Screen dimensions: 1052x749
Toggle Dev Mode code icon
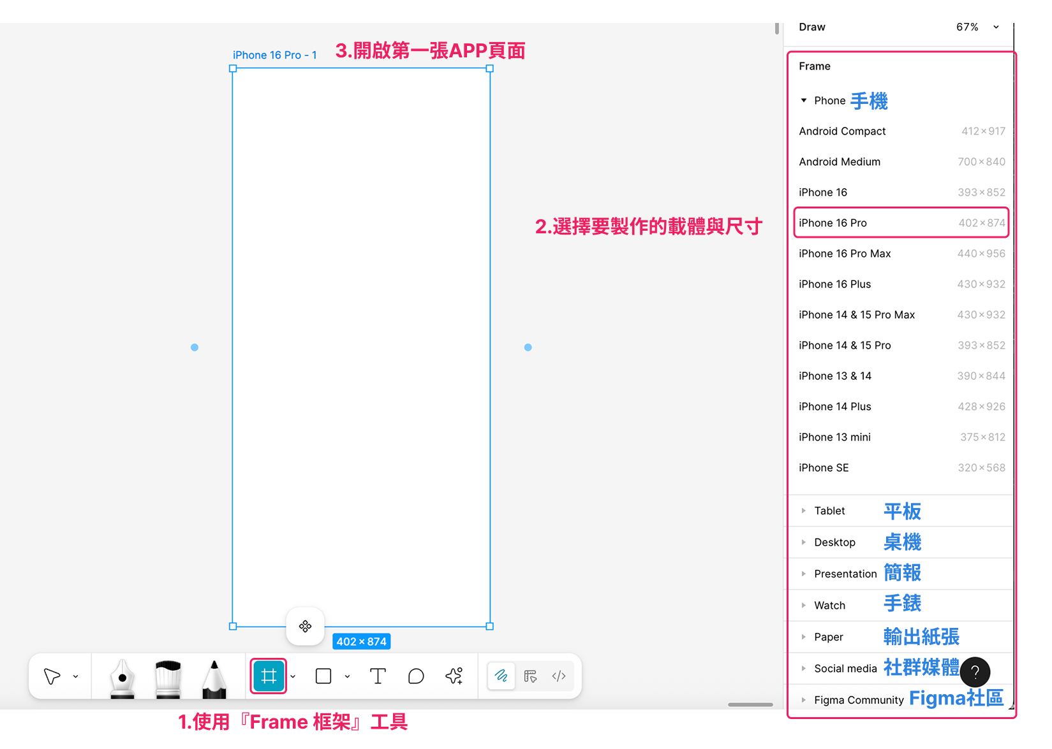pos(559,676)
